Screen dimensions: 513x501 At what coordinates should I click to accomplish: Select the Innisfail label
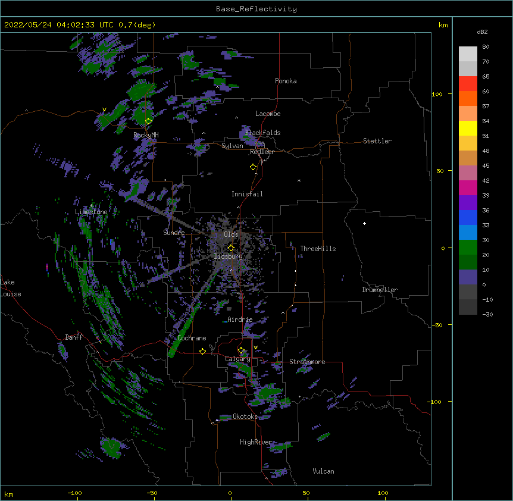[247, 194]
